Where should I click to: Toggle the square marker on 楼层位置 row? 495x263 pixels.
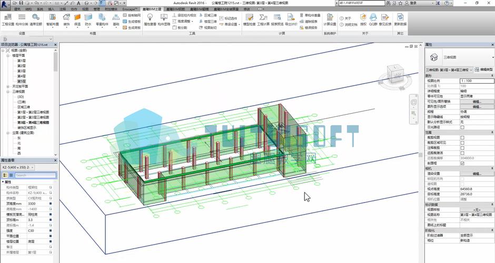50,241
